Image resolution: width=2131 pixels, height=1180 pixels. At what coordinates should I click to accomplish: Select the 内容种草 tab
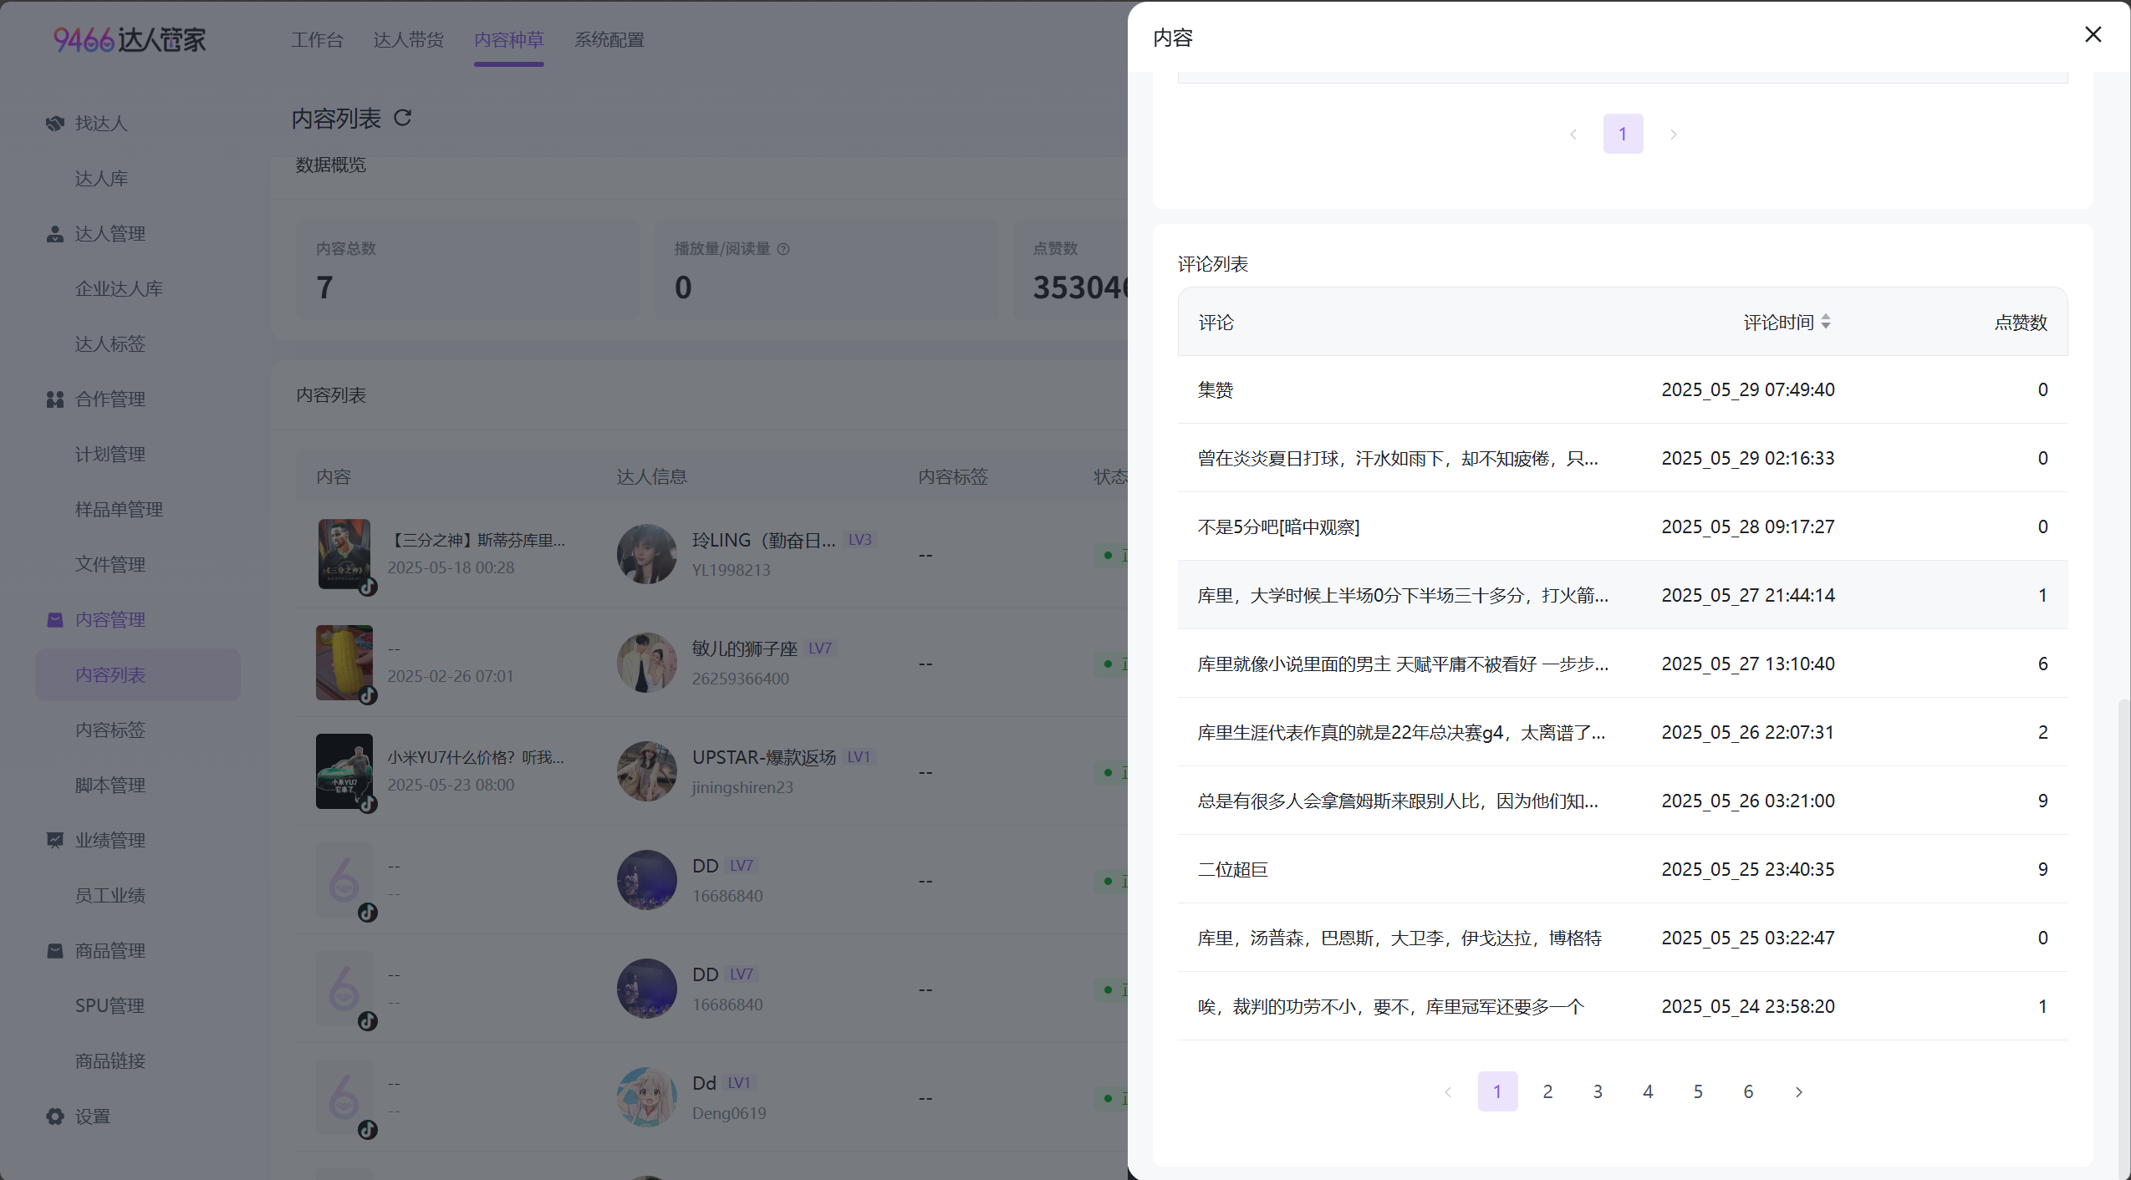pos(508,40)
